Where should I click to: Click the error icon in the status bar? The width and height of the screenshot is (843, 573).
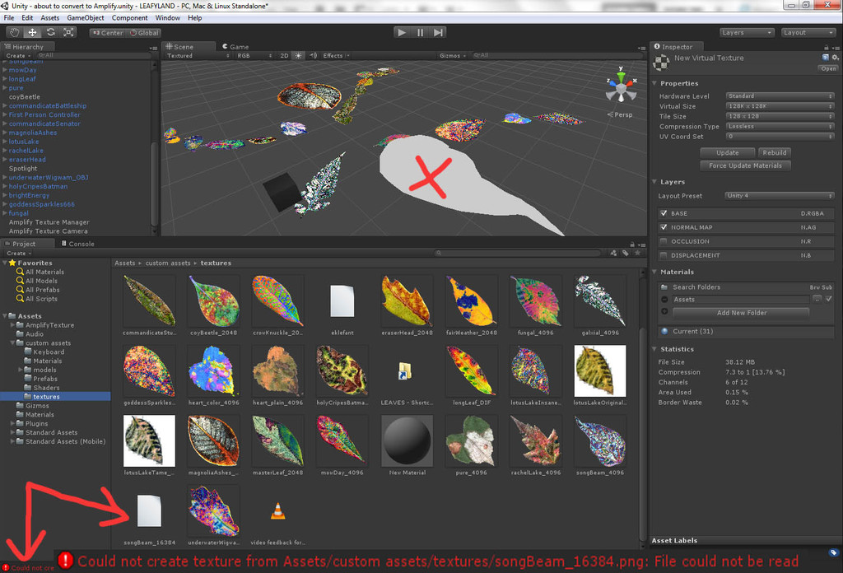pos(6,567)
